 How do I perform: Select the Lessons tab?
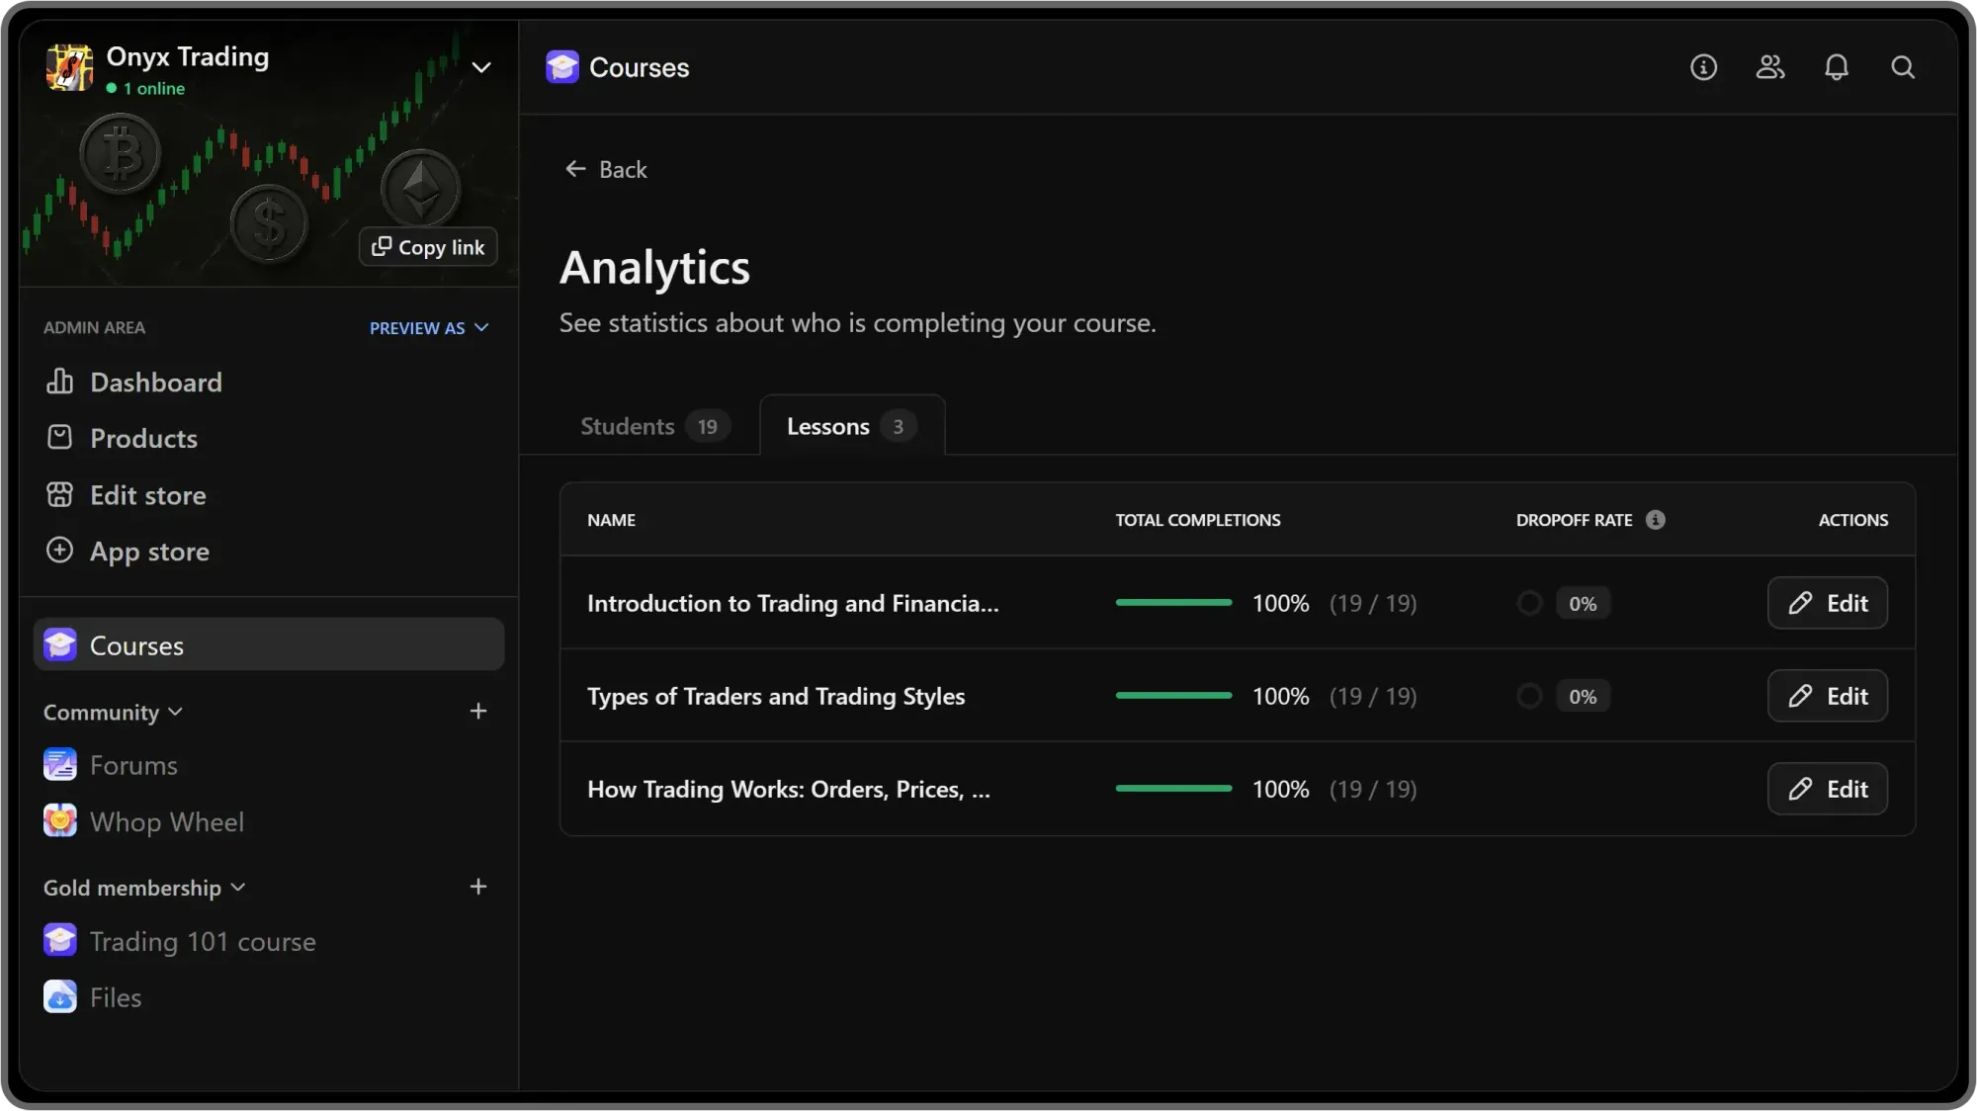[850, 425]
